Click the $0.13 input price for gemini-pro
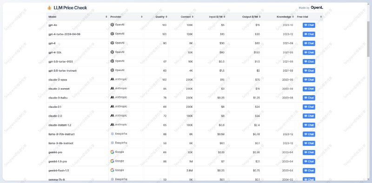372x183 pixels. [x=221, y=152]
